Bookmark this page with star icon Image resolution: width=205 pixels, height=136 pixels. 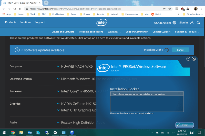pos(170,9)
